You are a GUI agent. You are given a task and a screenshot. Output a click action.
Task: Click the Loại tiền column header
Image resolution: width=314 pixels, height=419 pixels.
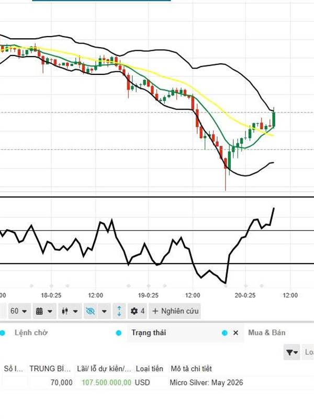click(x=149, y=369)
